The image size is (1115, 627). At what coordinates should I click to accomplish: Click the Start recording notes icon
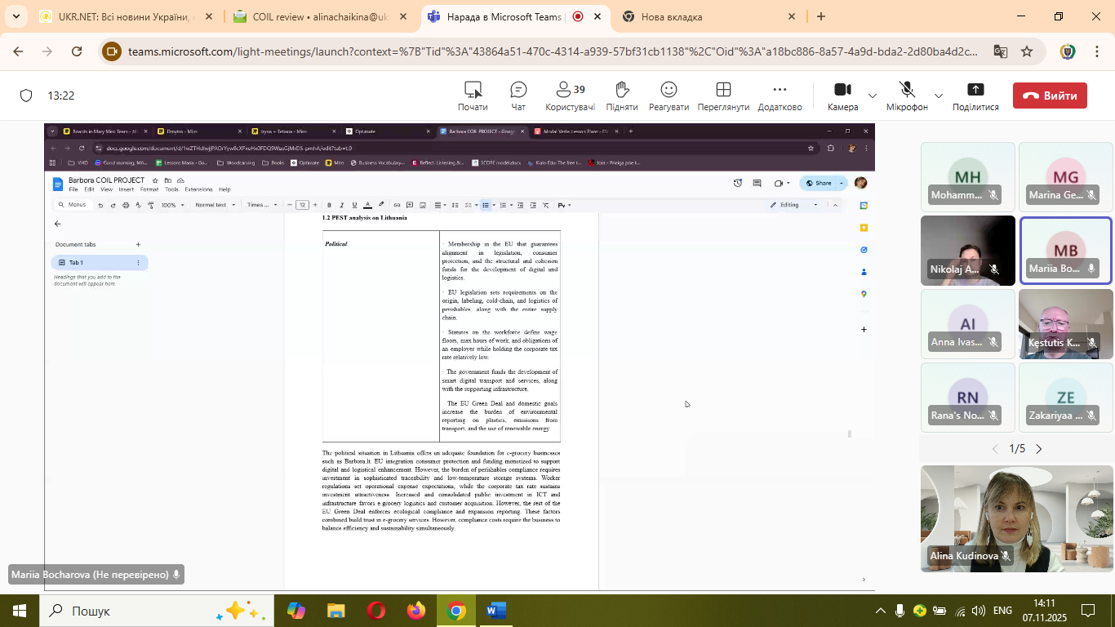[x=473, y=96]
